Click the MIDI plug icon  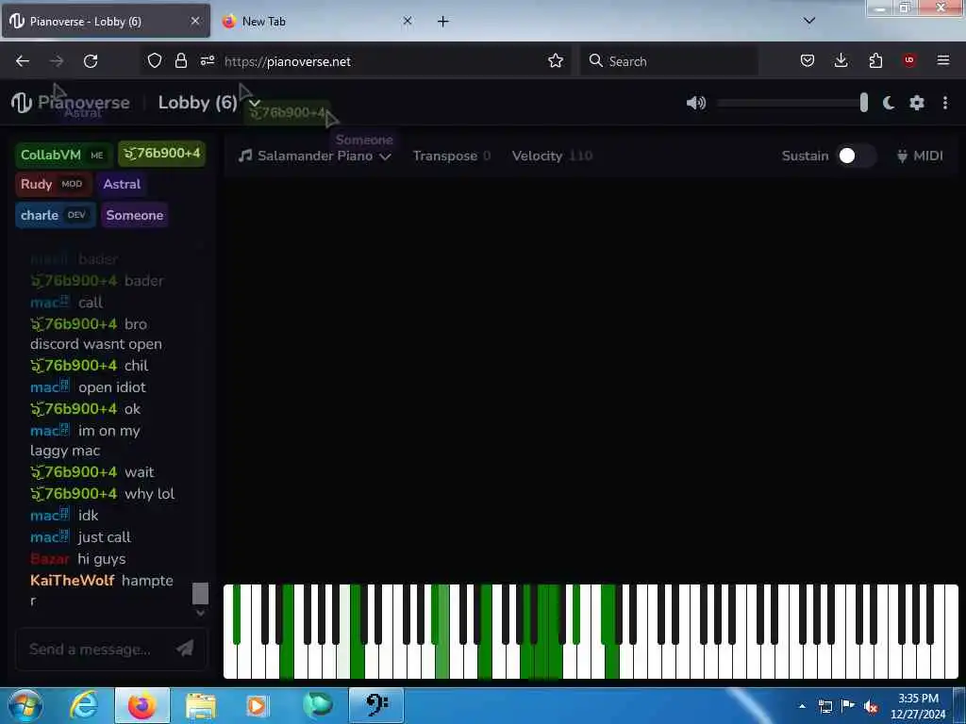902,156
